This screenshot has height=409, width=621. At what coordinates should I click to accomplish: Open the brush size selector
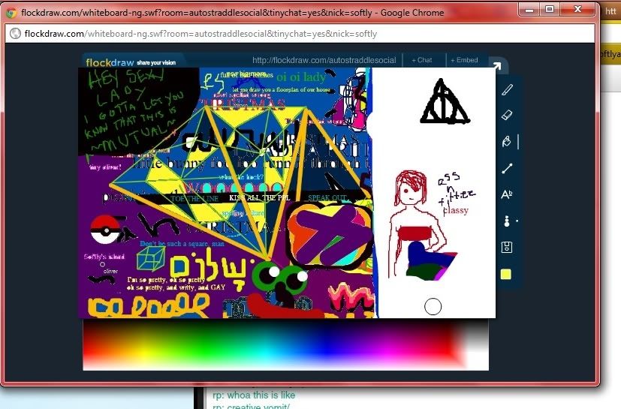(507, 221)
